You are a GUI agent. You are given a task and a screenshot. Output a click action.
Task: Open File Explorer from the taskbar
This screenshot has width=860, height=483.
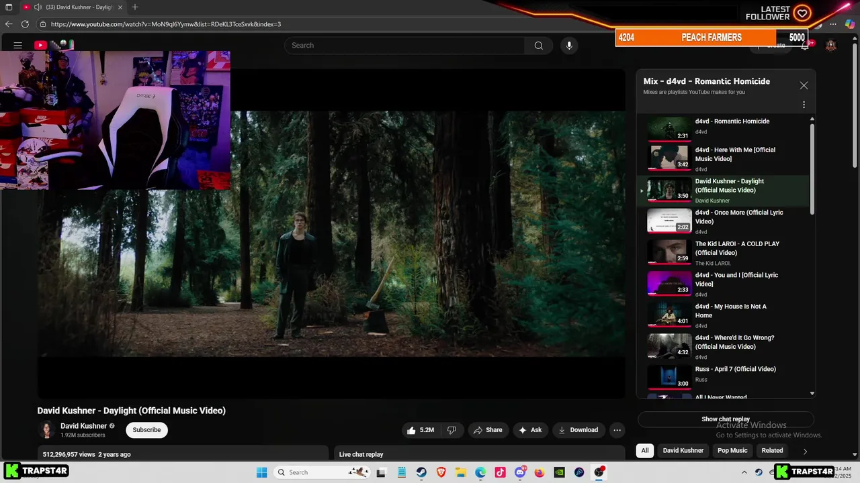click(461, 472)
